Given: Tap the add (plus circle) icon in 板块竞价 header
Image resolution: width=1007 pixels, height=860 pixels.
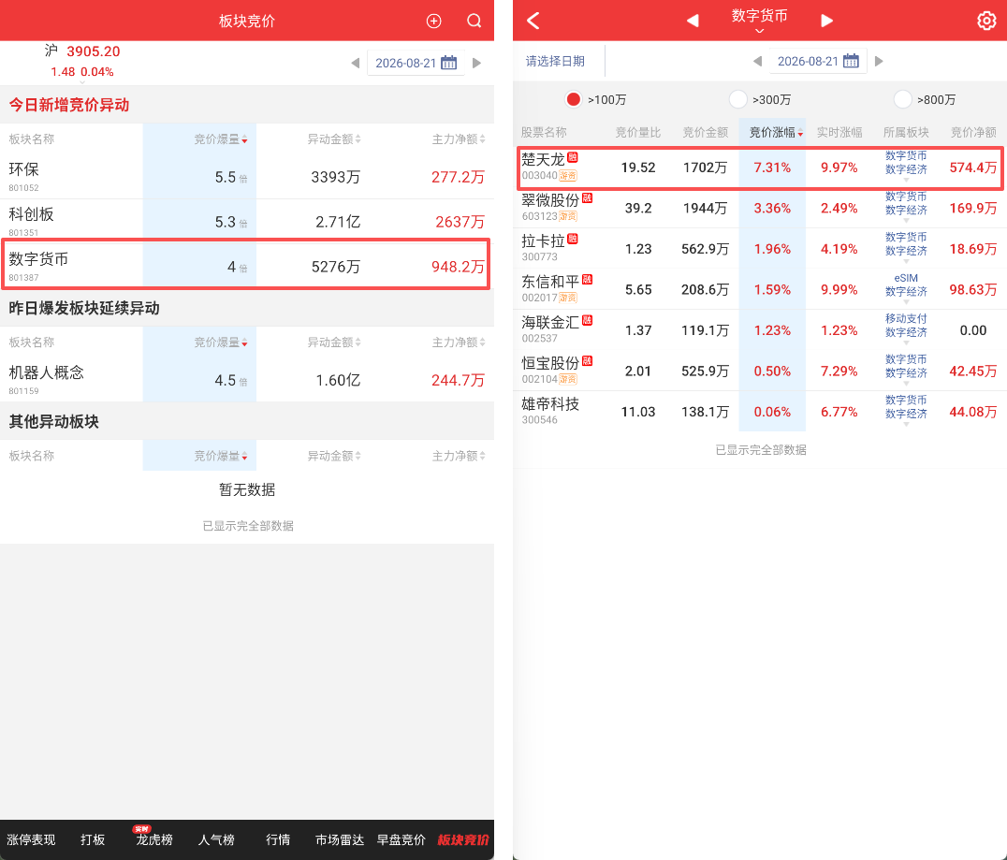Looking at the screenshot, I should 434,22.
